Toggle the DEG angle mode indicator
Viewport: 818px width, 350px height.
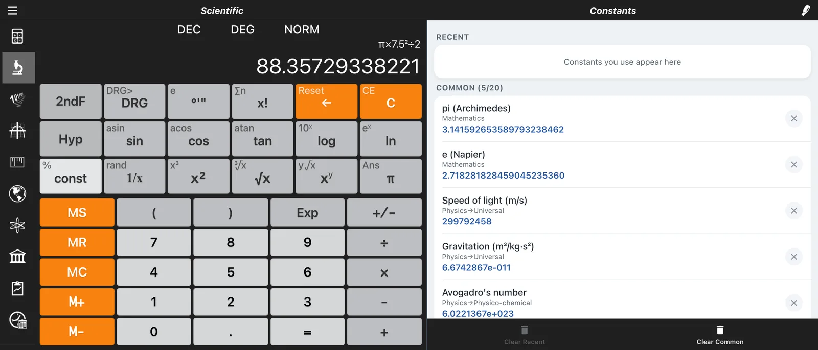[x=242, y=30]
